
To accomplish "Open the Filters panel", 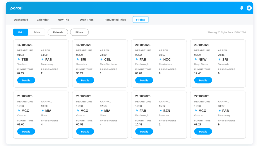I will [79, 32].
